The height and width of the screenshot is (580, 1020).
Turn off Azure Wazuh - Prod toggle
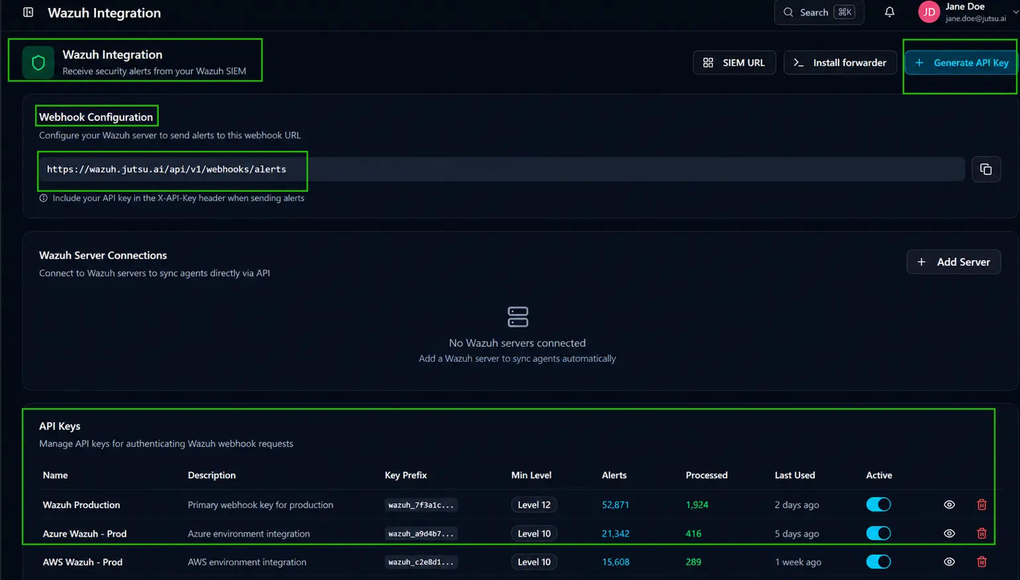click(878, 533)
